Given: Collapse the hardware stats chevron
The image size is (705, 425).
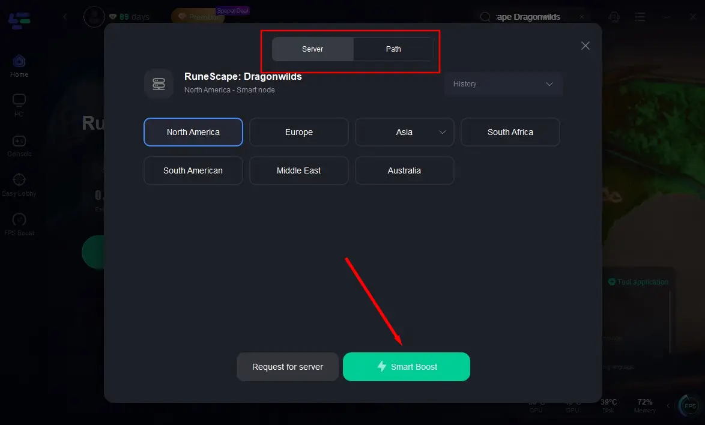Looking at the screenshot, I should (668, 406).
